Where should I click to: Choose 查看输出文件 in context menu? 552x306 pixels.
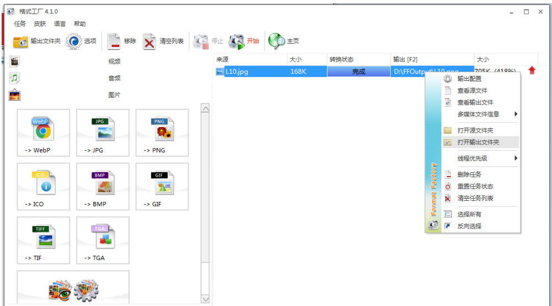[480, 102]
